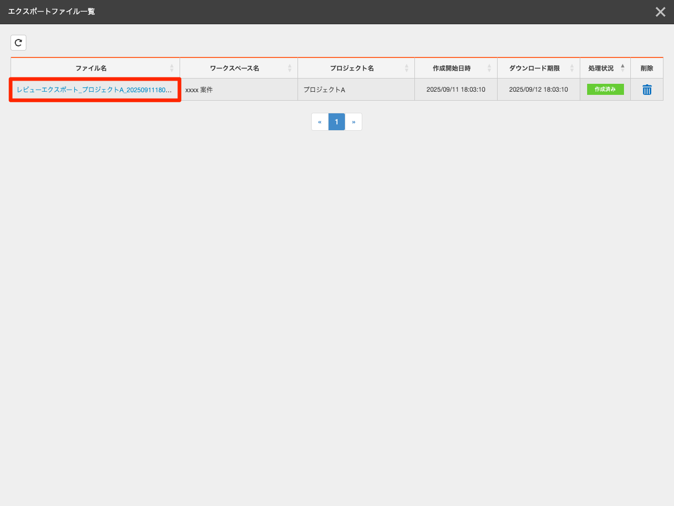The width and height of the screenshot is (674, 506).
Task: Click the green 作成済み status badge
Action: pyautogui.click(x=605, y=90)
